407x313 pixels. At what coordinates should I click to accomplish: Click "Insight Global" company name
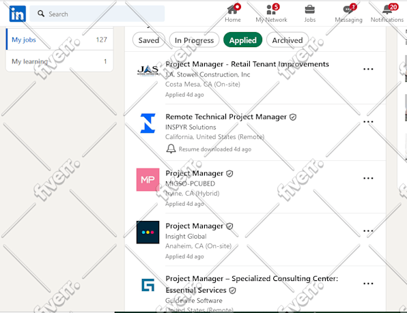tap(186, 237)
